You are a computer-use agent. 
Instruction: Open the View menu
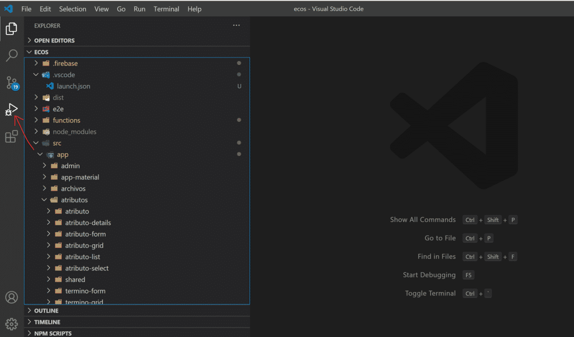pos(101,9)
